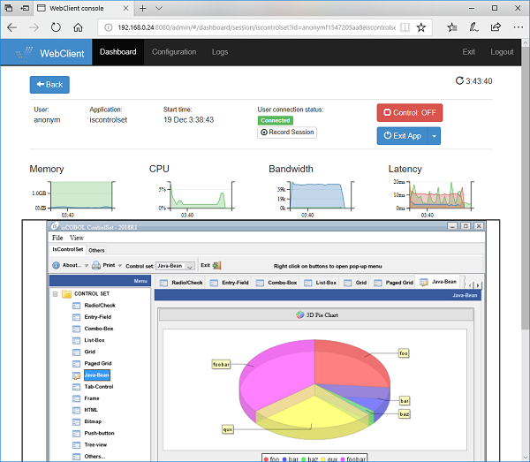The image size is (530, 462).
Task: Click the About info icon in toolbar
Action: click(x=56, y=265)
